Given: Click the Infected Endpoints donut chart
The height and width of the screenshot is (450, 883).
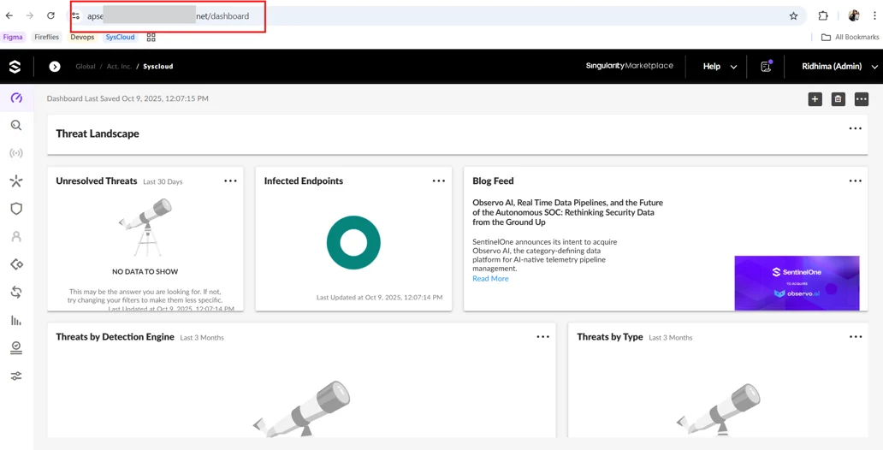Looking at the screenshot, I should tap(353, 243).
